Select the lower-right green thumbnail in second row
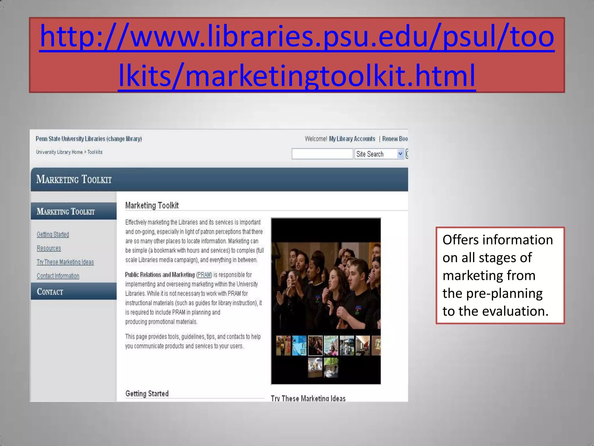Viewport: 594px width, 446px height. point(331,367)
